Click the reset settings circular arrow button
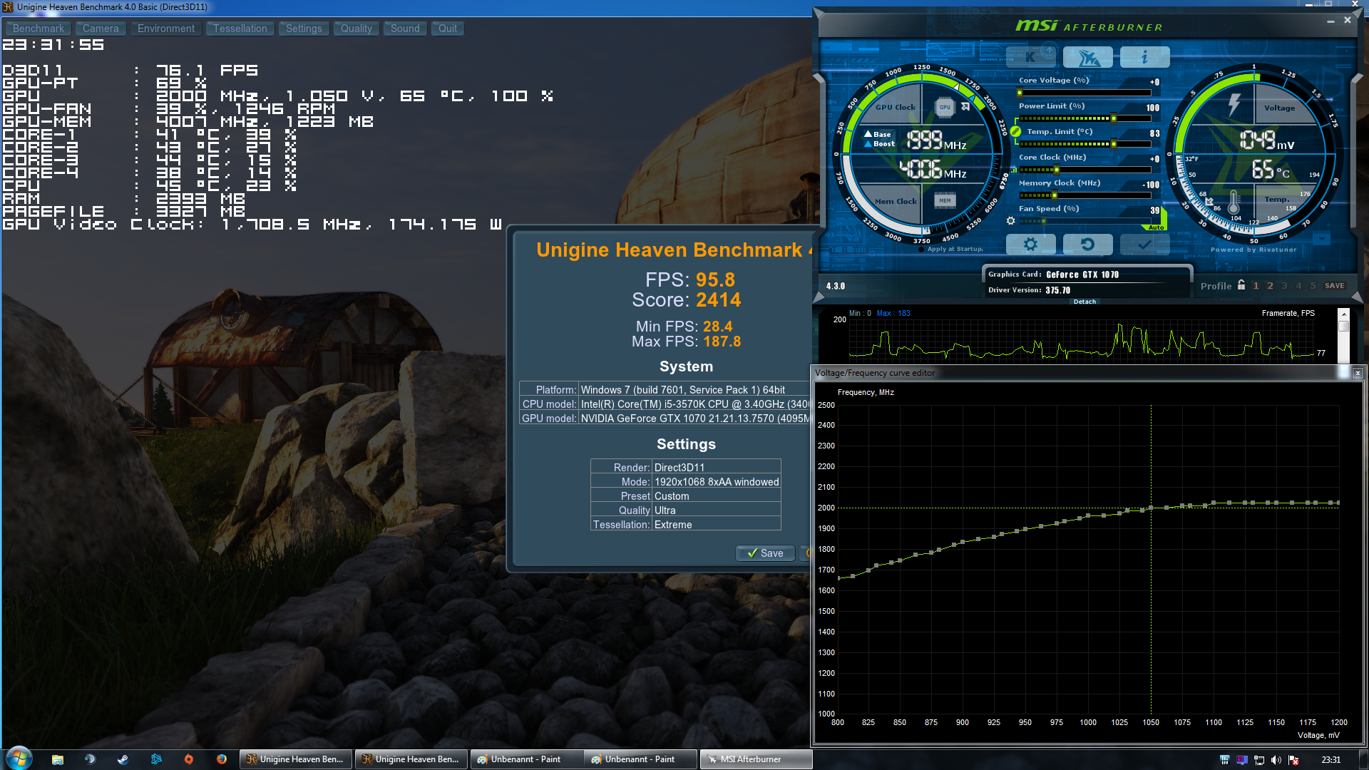 (1087, 245)
